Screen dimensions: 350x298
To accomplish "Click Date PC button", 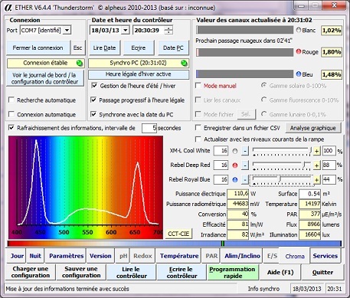I will pos(173,47).
